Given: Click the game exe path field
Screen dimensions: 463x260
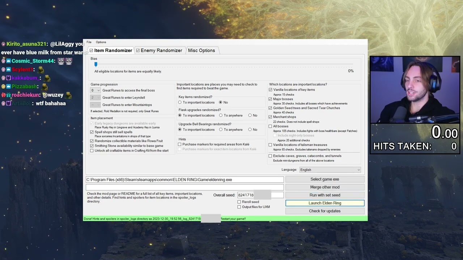Looking at the screenshot, I should (185, 180).
